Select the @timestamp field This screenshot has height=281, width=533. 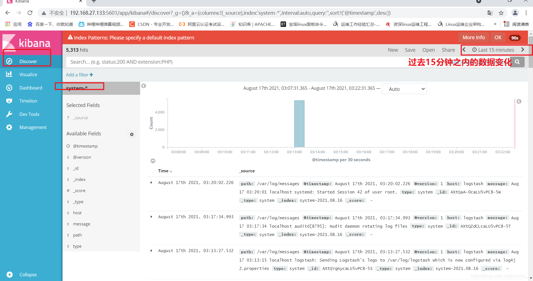(x=85, y=146)
